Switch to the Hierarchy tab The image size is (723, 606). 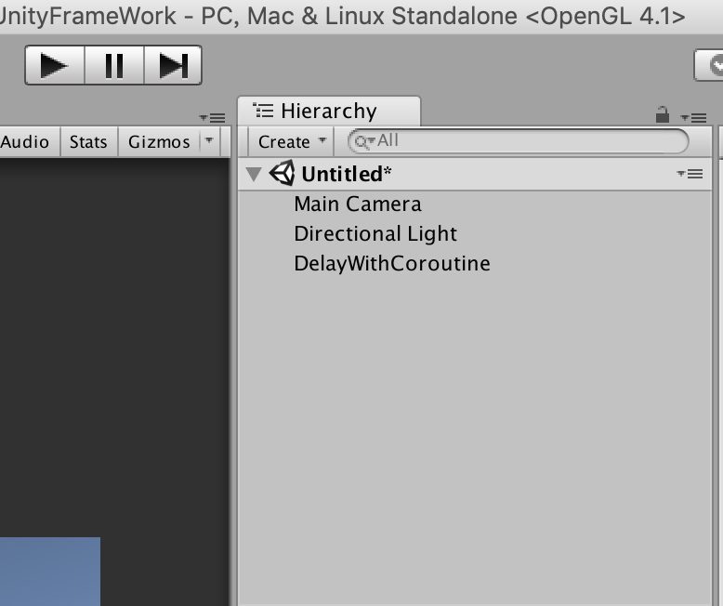click(329, 112)
